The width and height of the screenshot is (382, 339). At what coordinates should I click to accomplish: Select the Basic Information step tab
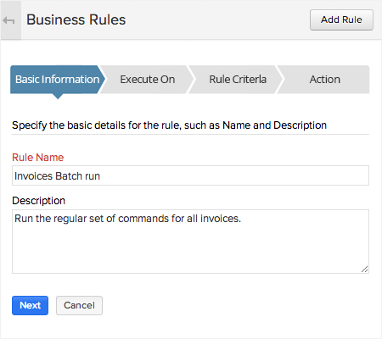pos(57,80)
